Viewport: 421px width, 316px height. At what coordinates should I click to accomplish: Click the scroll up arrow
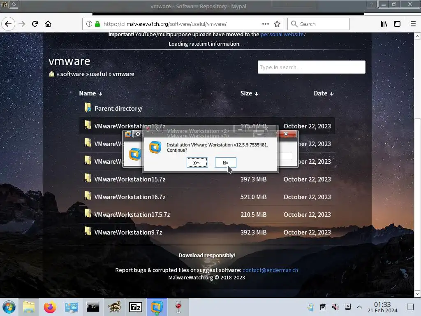pyautogui.click(x=417, y=36)
